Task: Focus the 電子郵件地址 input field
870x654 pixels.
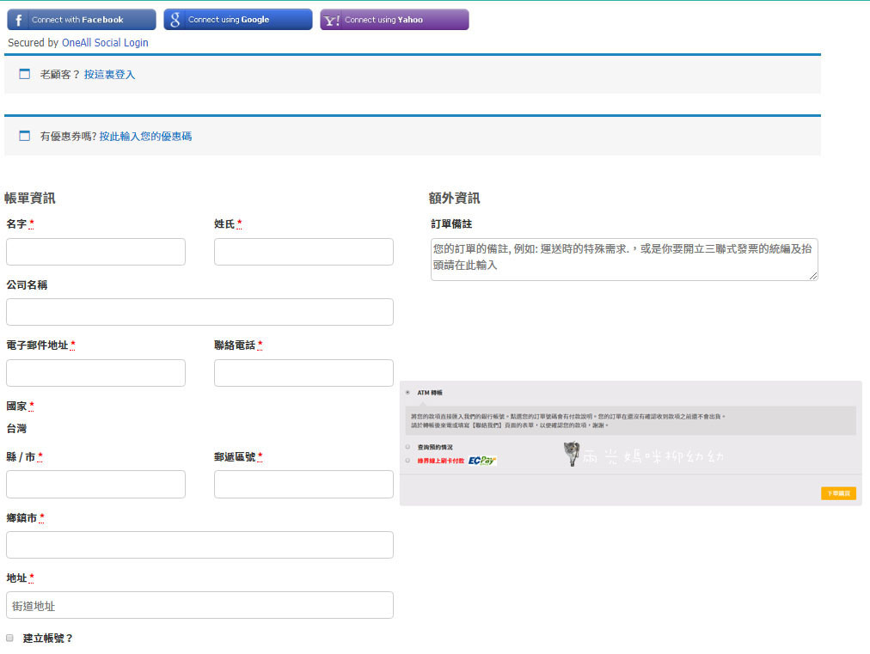Action: [x=95, y=373]
